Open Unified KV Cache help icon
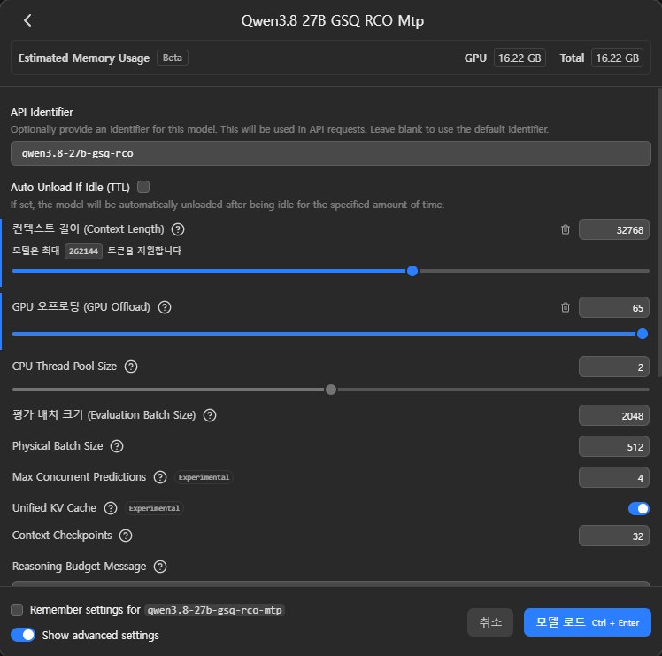This screenshot has height=656, width=662. tap(111, 508)
